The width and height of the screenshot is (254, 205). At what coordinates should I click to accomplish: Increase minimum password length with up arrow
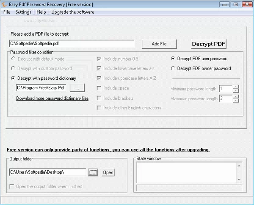[236, 87]
